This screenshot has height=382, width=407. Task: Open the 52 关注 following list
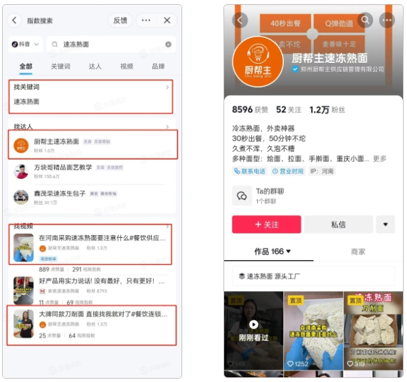click(288, 110)
